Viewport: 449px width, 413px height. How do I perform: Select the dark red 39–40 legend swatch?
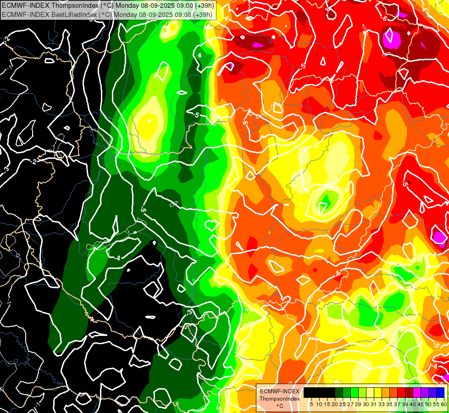409,393
